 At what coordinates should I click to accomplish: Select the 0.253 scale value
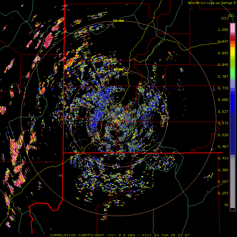(x=223, y=193)
